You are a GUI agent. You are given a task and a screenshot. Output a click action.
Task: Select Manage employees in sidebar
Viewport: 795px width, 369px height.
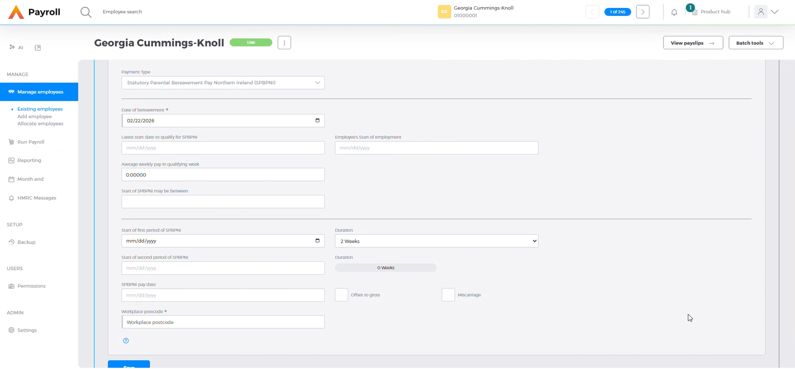coord(39,92)
